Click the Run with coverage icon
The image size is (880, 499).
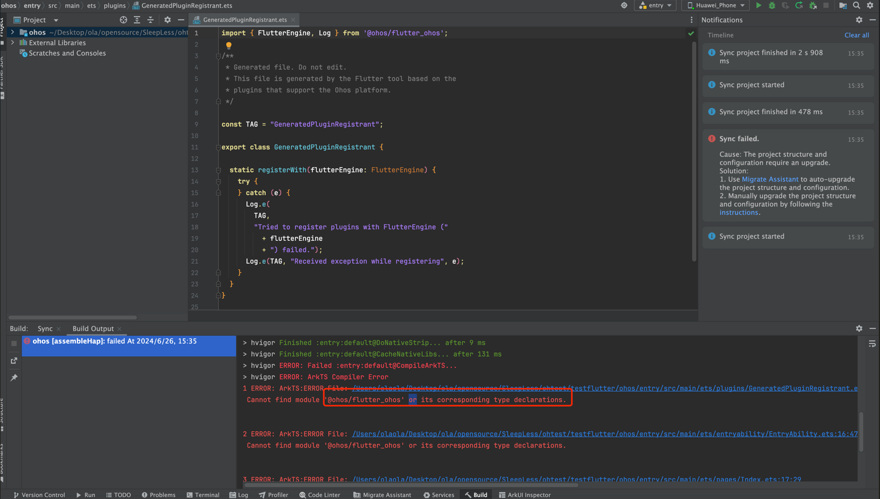tap(786, 5)
